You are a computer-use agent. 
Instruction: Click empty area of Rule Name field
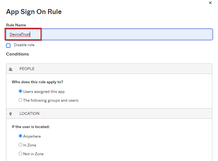click(x=126, y=35)
